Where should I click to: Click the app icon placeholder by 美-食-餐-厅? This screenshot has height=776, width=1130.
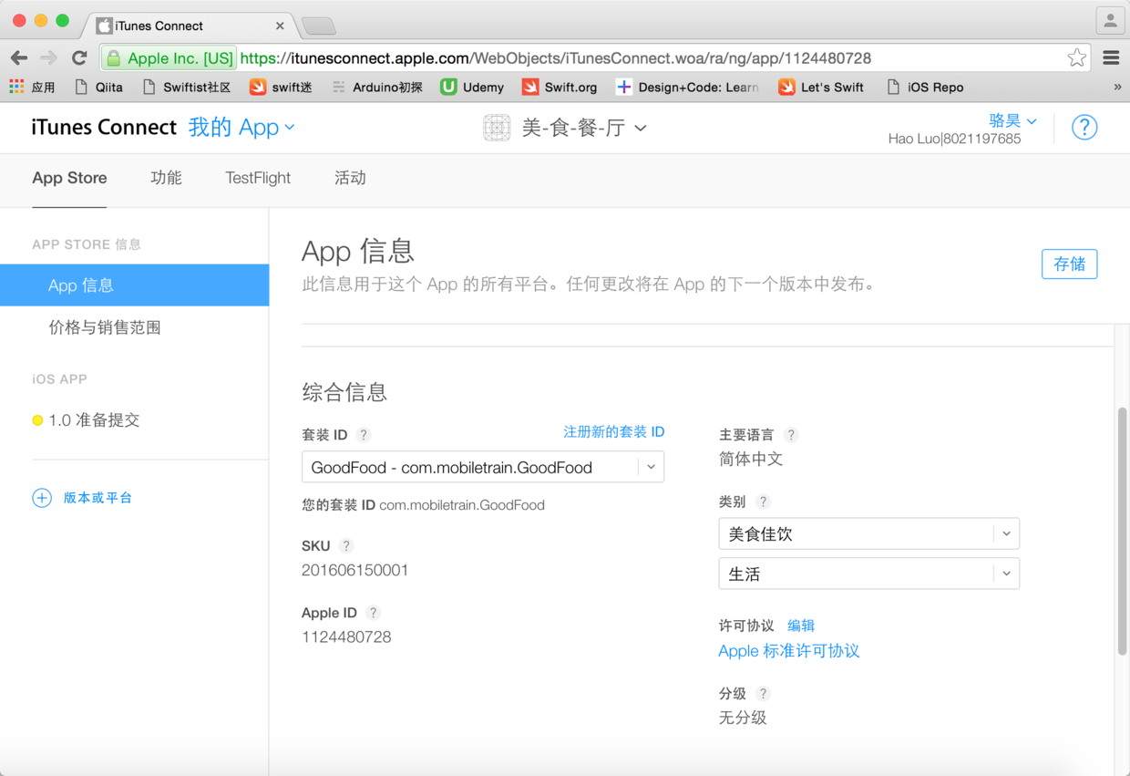pyautogui.click(x=497, y=128)
